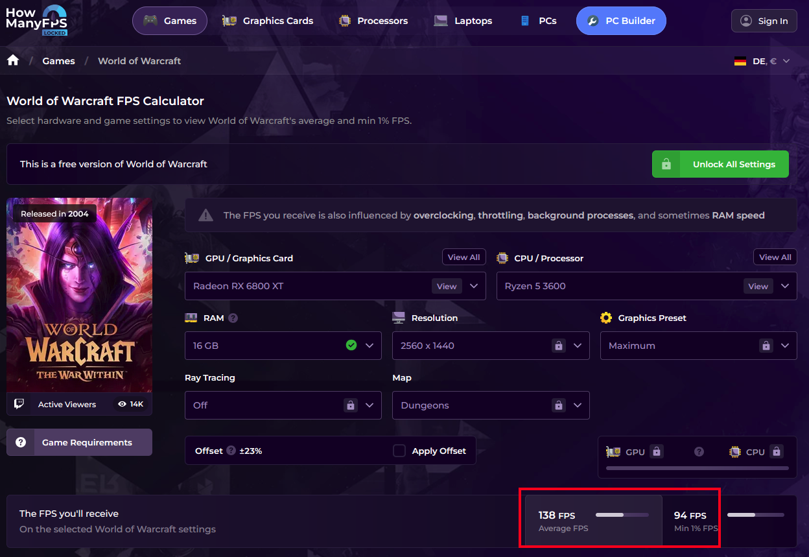Click the German flag icon

(x=740, y=62)
